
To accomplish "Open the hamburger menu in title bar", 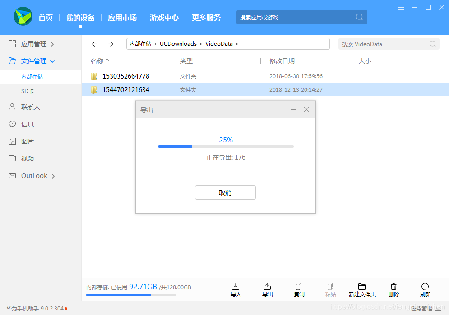I will (401, 8).
